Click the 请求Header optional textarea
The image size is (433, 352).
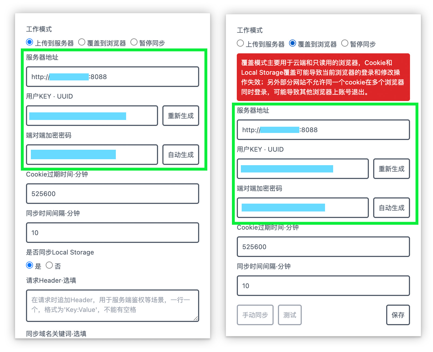[113, 305]
